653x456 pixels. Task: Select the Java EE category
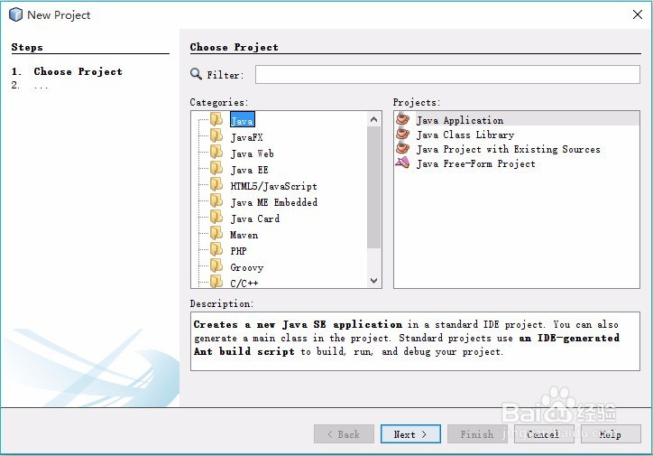[x=250, y=170]
